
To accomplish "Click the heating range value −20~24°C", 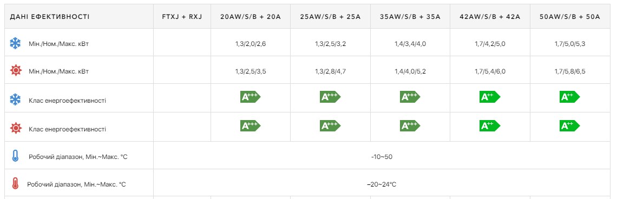I will pyautogui.click(x=382, y=184).
